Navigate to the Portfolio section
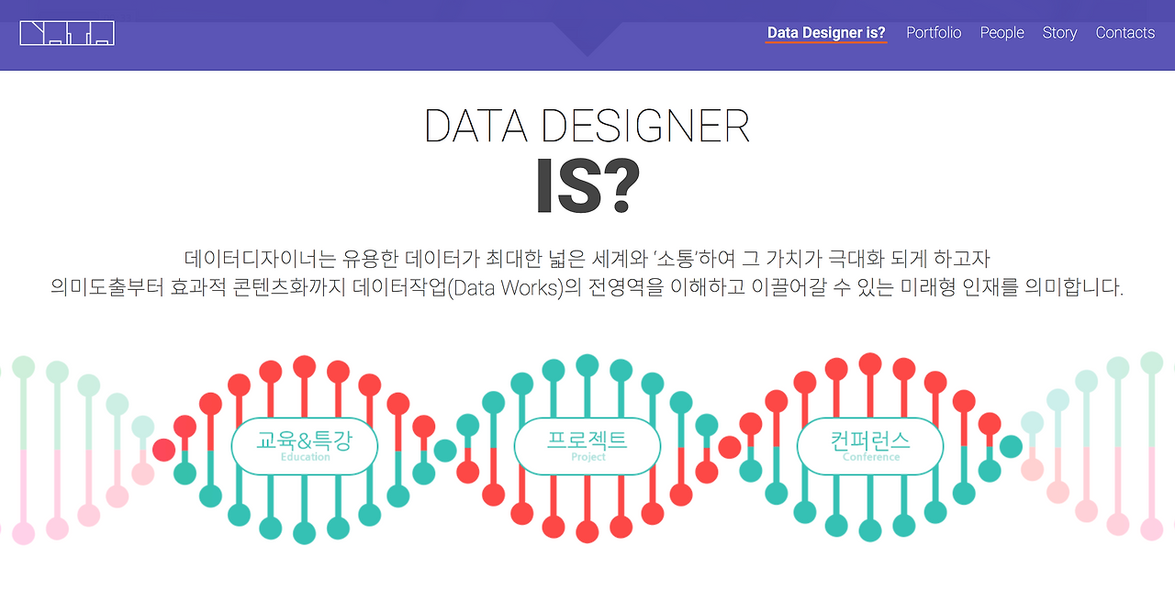The width and height of the screenshot is (1175, 591). tap(934, 32)
